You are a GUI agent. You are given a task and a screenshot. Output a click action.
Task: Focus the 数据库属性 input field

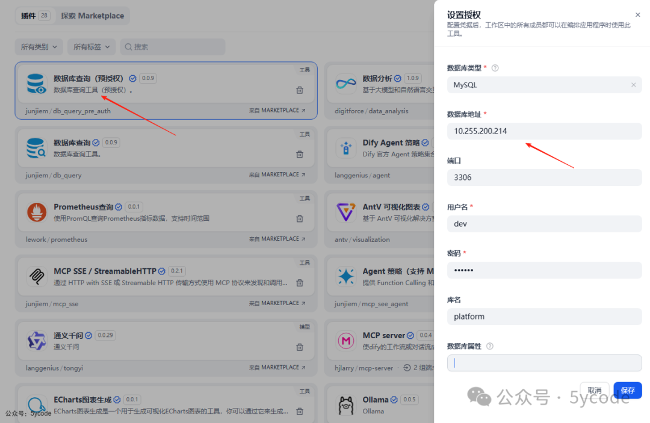pyautogui.click(x=544, y=363)
